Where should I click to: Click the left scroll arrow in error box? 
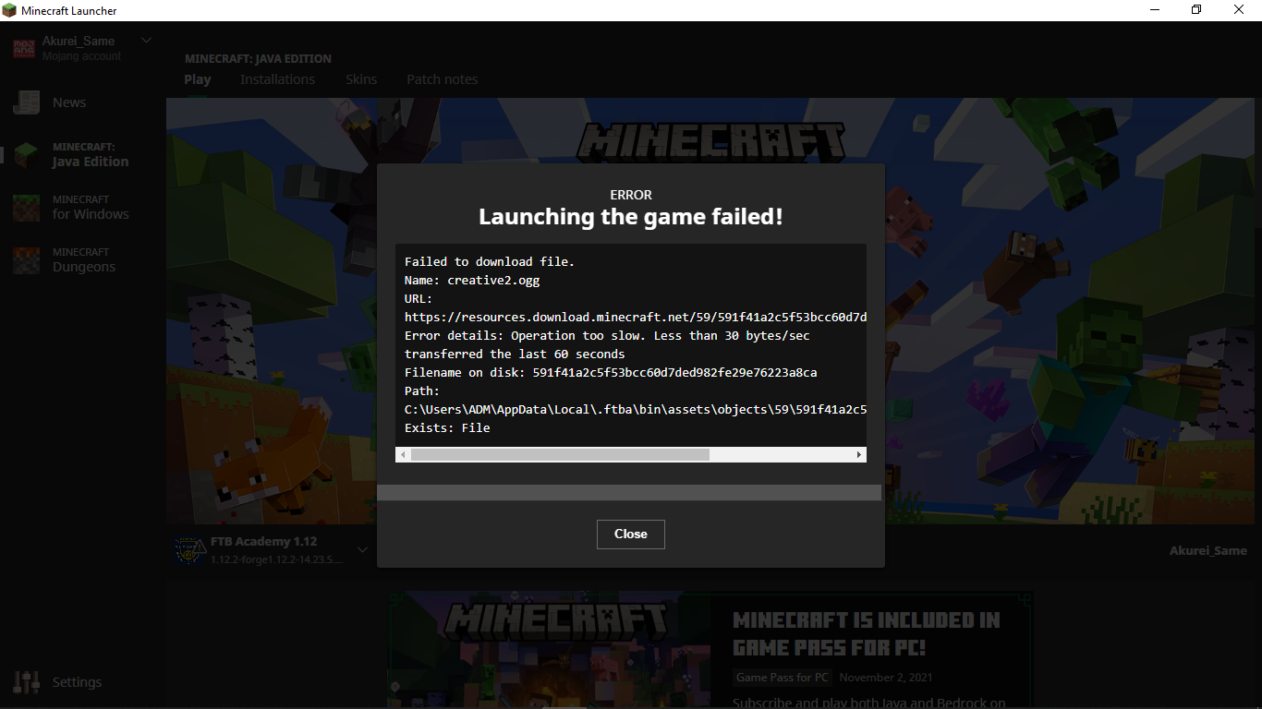(x=402, y=454)
